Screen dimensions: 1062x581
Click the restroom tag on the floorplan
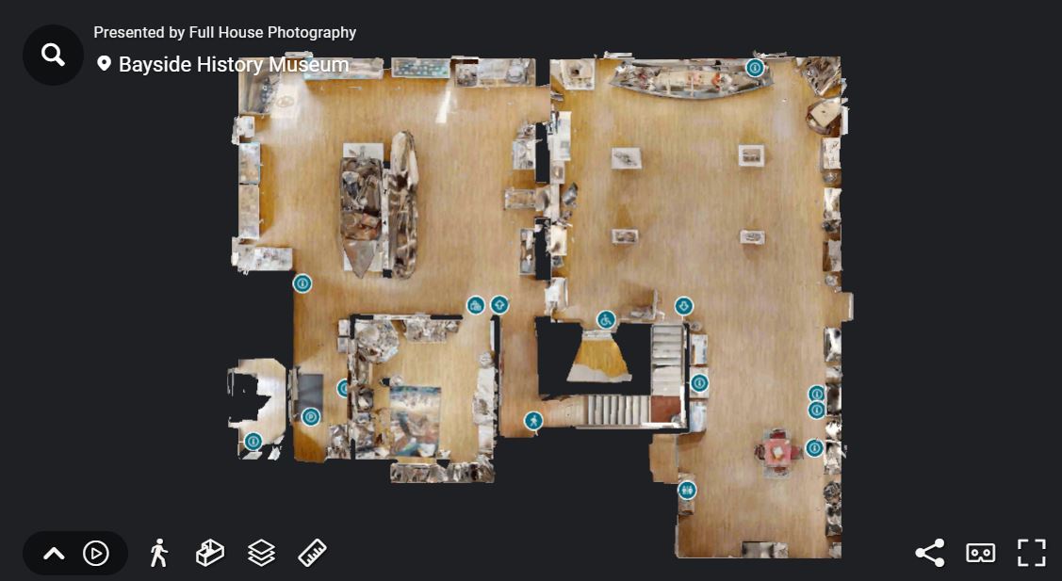pyautogui.click(x=687, y=491)
